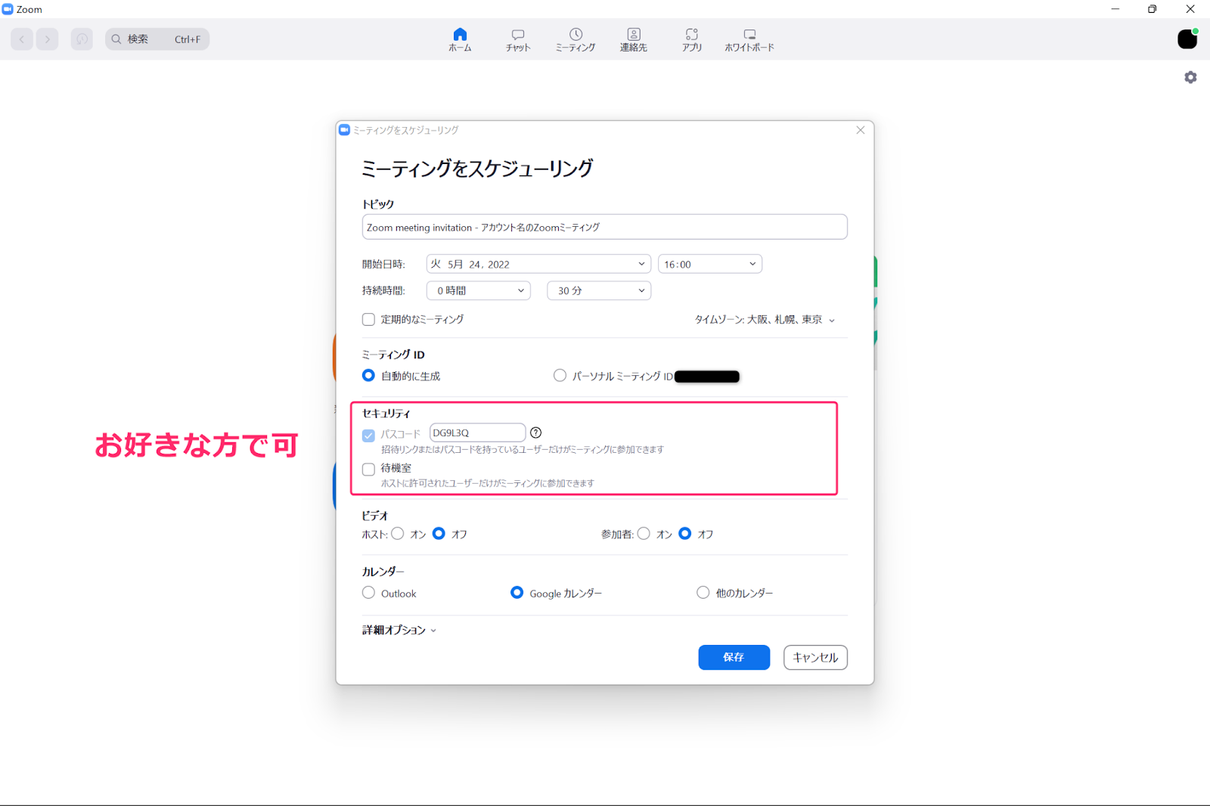
Task: Select パーソナル ミーティング ID option
Action: tap(560, 375)
